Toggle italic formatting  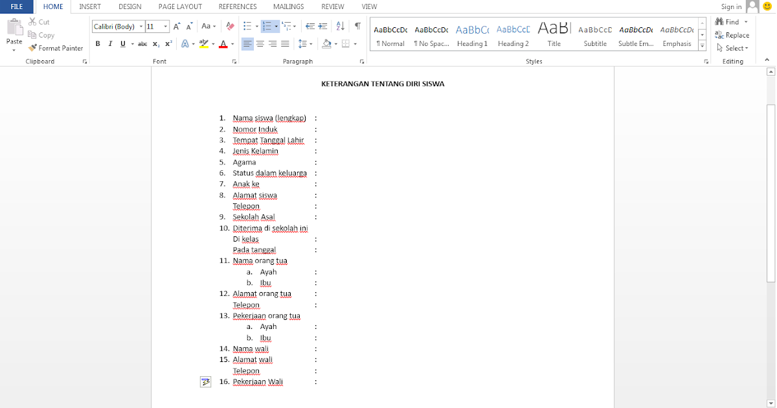(x=110, y=44)
